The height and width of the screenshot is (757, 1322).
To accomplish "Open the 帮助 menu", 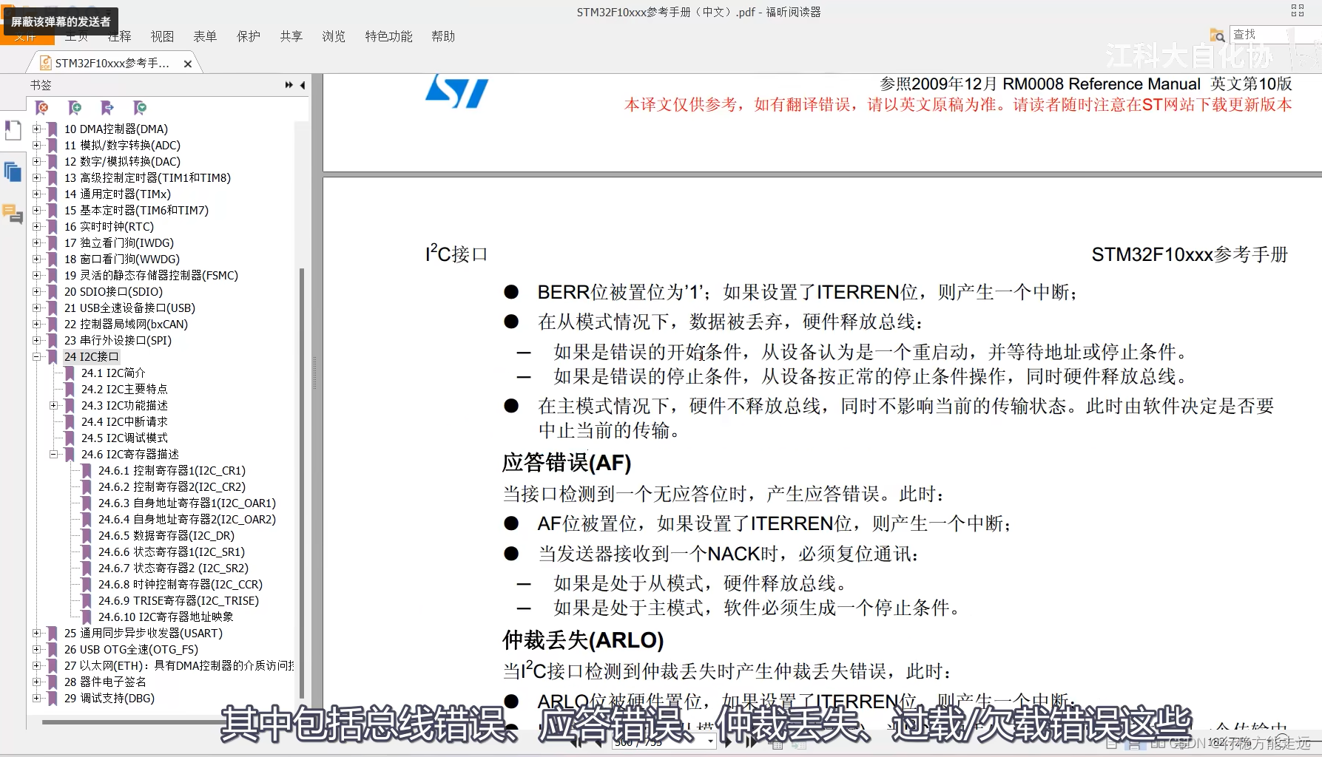I will tap(443, 36).
